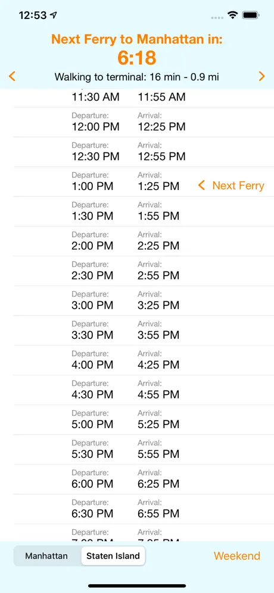Viewport: 274px width, 593px height.
Task: Select the 6:30 PM departure row
Action: pos(144,510)
